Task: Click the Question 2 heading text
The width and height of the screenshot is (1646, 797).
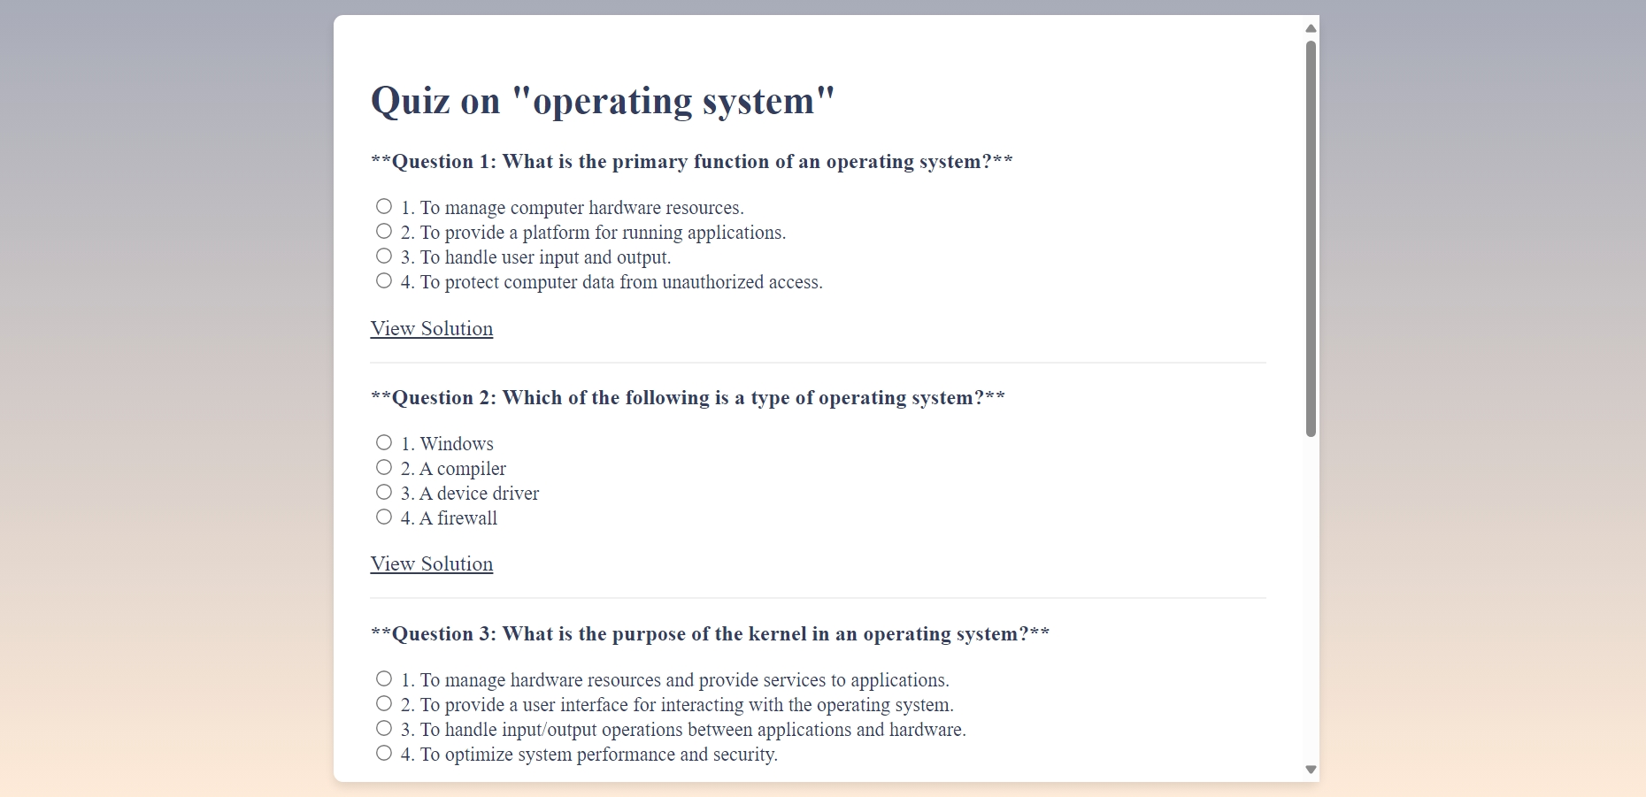Action: point(688,398)
